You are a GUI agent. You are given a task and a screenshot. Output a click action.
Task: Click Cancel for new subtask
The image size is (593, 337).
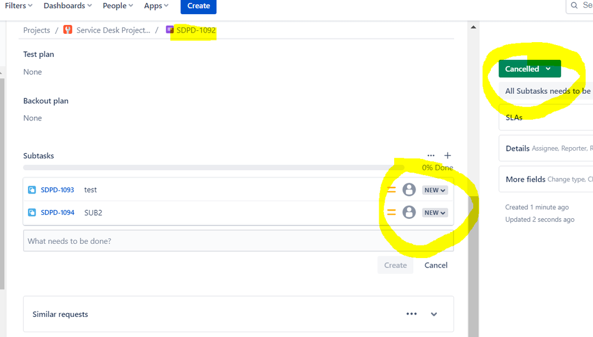[436, 265]
